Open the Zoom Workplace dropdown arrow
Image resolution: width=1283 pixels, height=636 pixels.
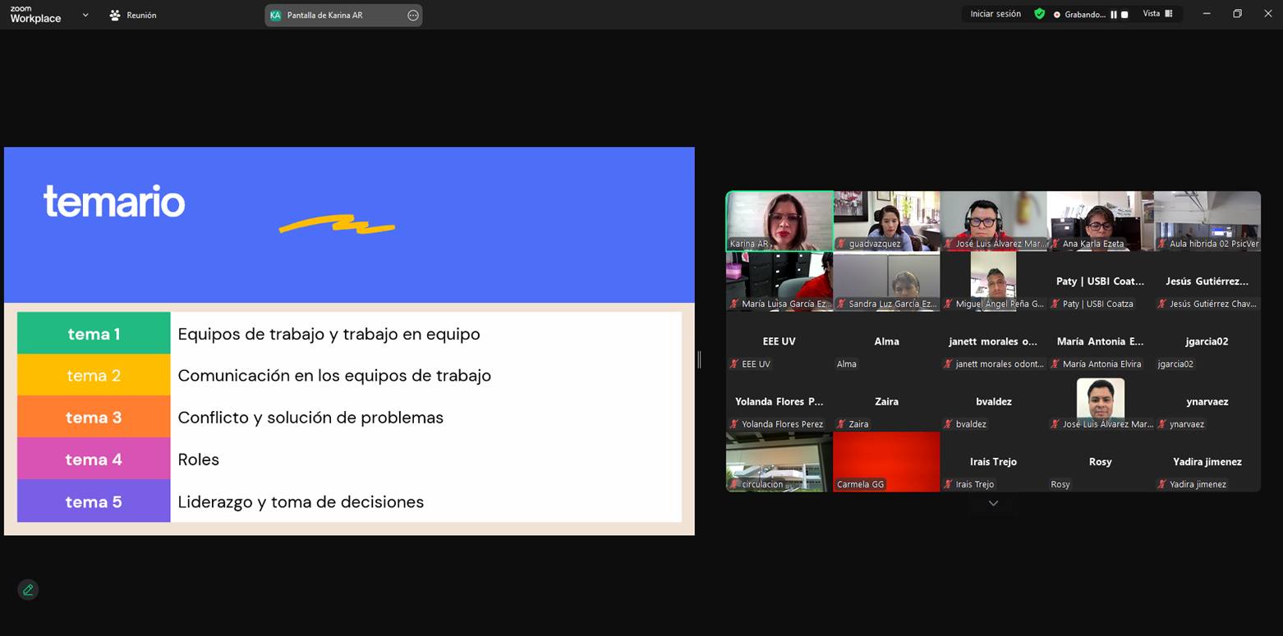click(85, 15)
